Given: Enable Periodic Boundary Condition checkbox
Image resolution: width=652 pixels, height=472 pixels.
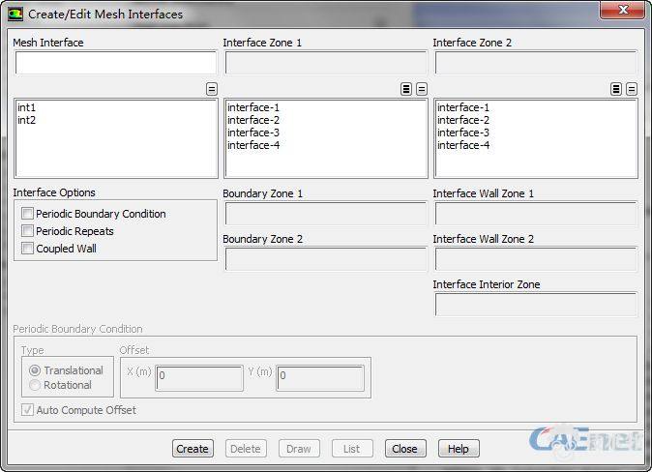Looking at the screenshot, I should [27, 214].
